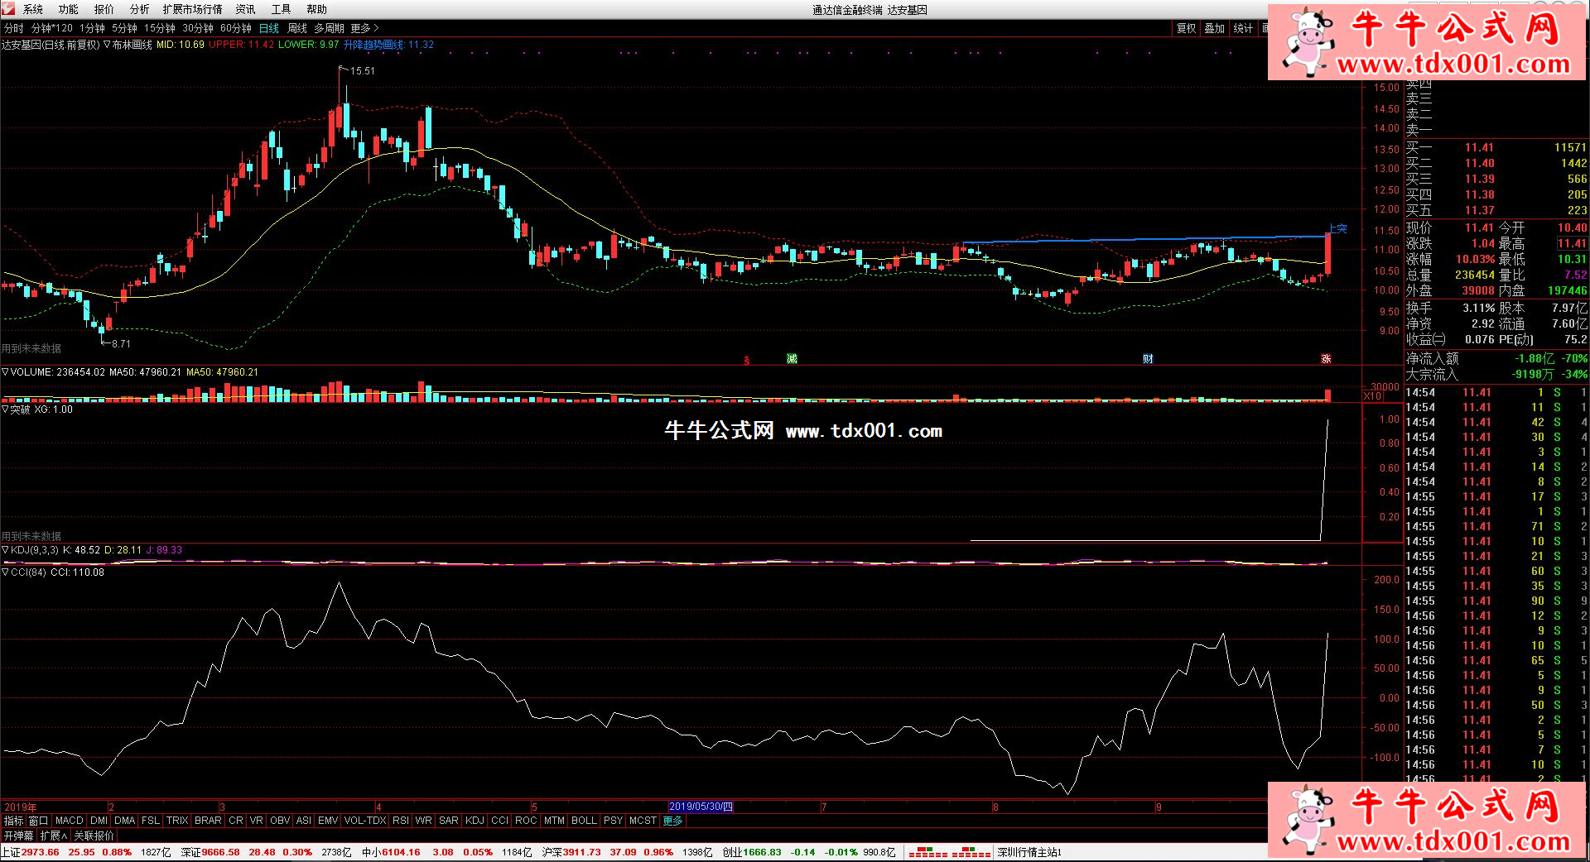This screenshot has width=1590, height=862.
Task: Select the MACD indicator
Action: 70,821
